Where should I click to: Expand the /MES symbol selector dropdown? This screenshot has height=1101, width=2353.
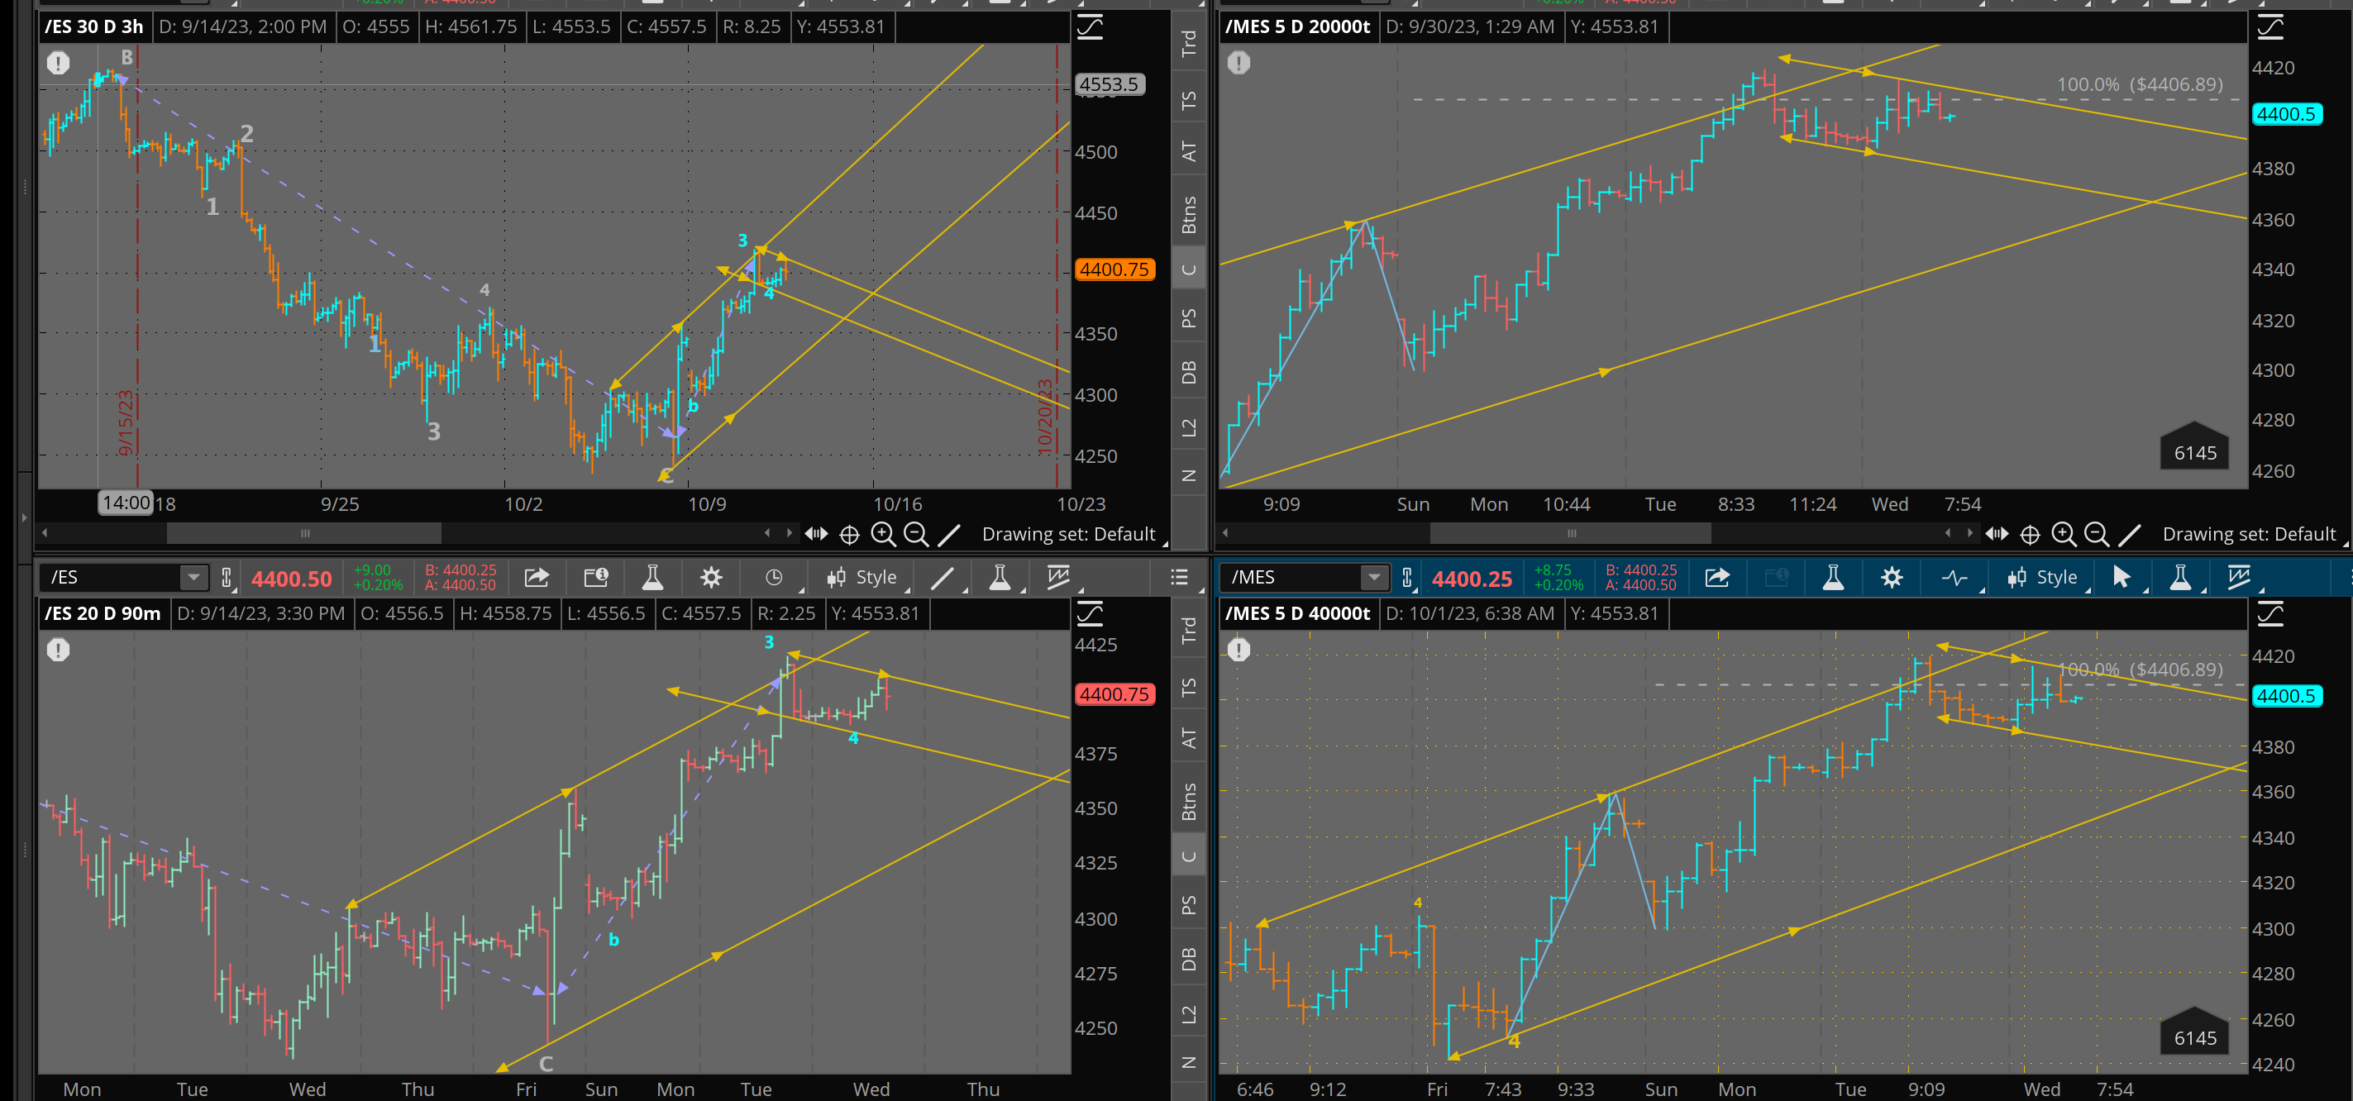pyautogui.click(x=1374, y=577)
